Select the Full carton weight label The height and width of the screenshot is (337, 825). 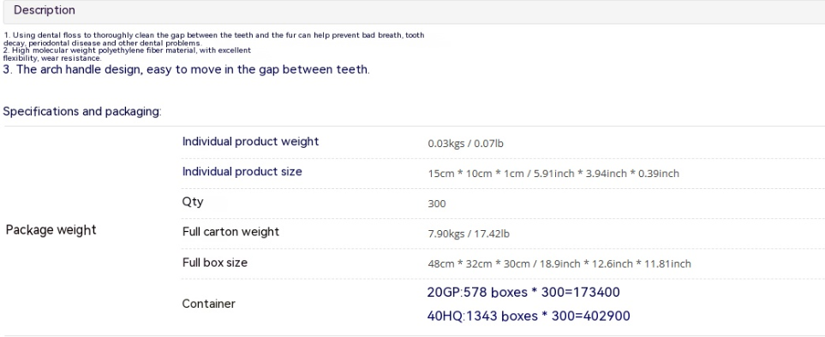(x=230, y=232)
